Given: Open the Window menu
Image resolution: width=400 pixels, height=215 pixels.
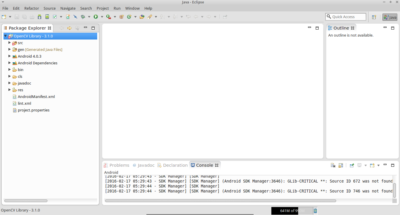Looking at the screenshot, I should pyautogui.click(x=132, y=8).
